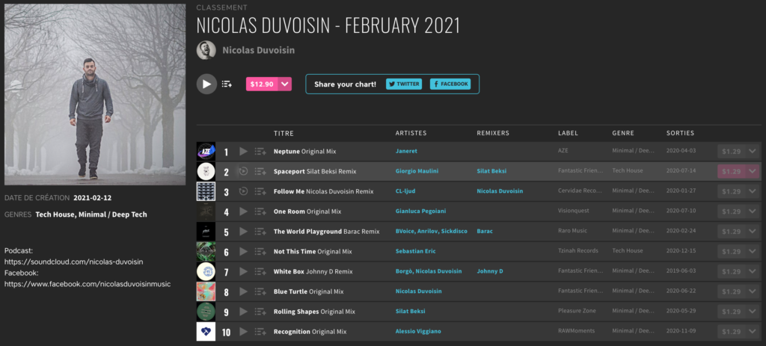Play track Not This Time

tap(243, 251)
